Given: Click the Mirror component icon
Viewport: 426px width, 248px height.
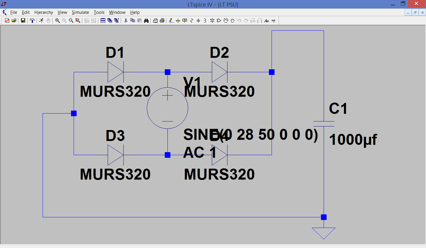Looking at the screenshot, I should pyautogui.click(x=260, y=21).
